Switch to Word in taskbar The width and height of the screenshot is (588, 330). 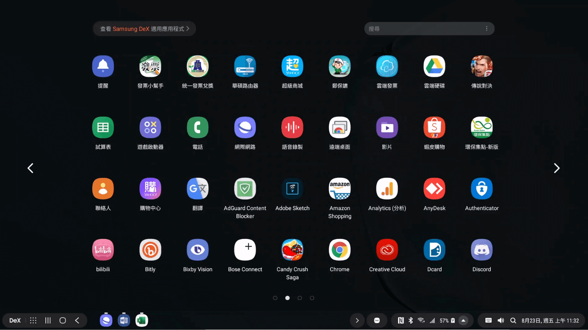tap(124, 320)
